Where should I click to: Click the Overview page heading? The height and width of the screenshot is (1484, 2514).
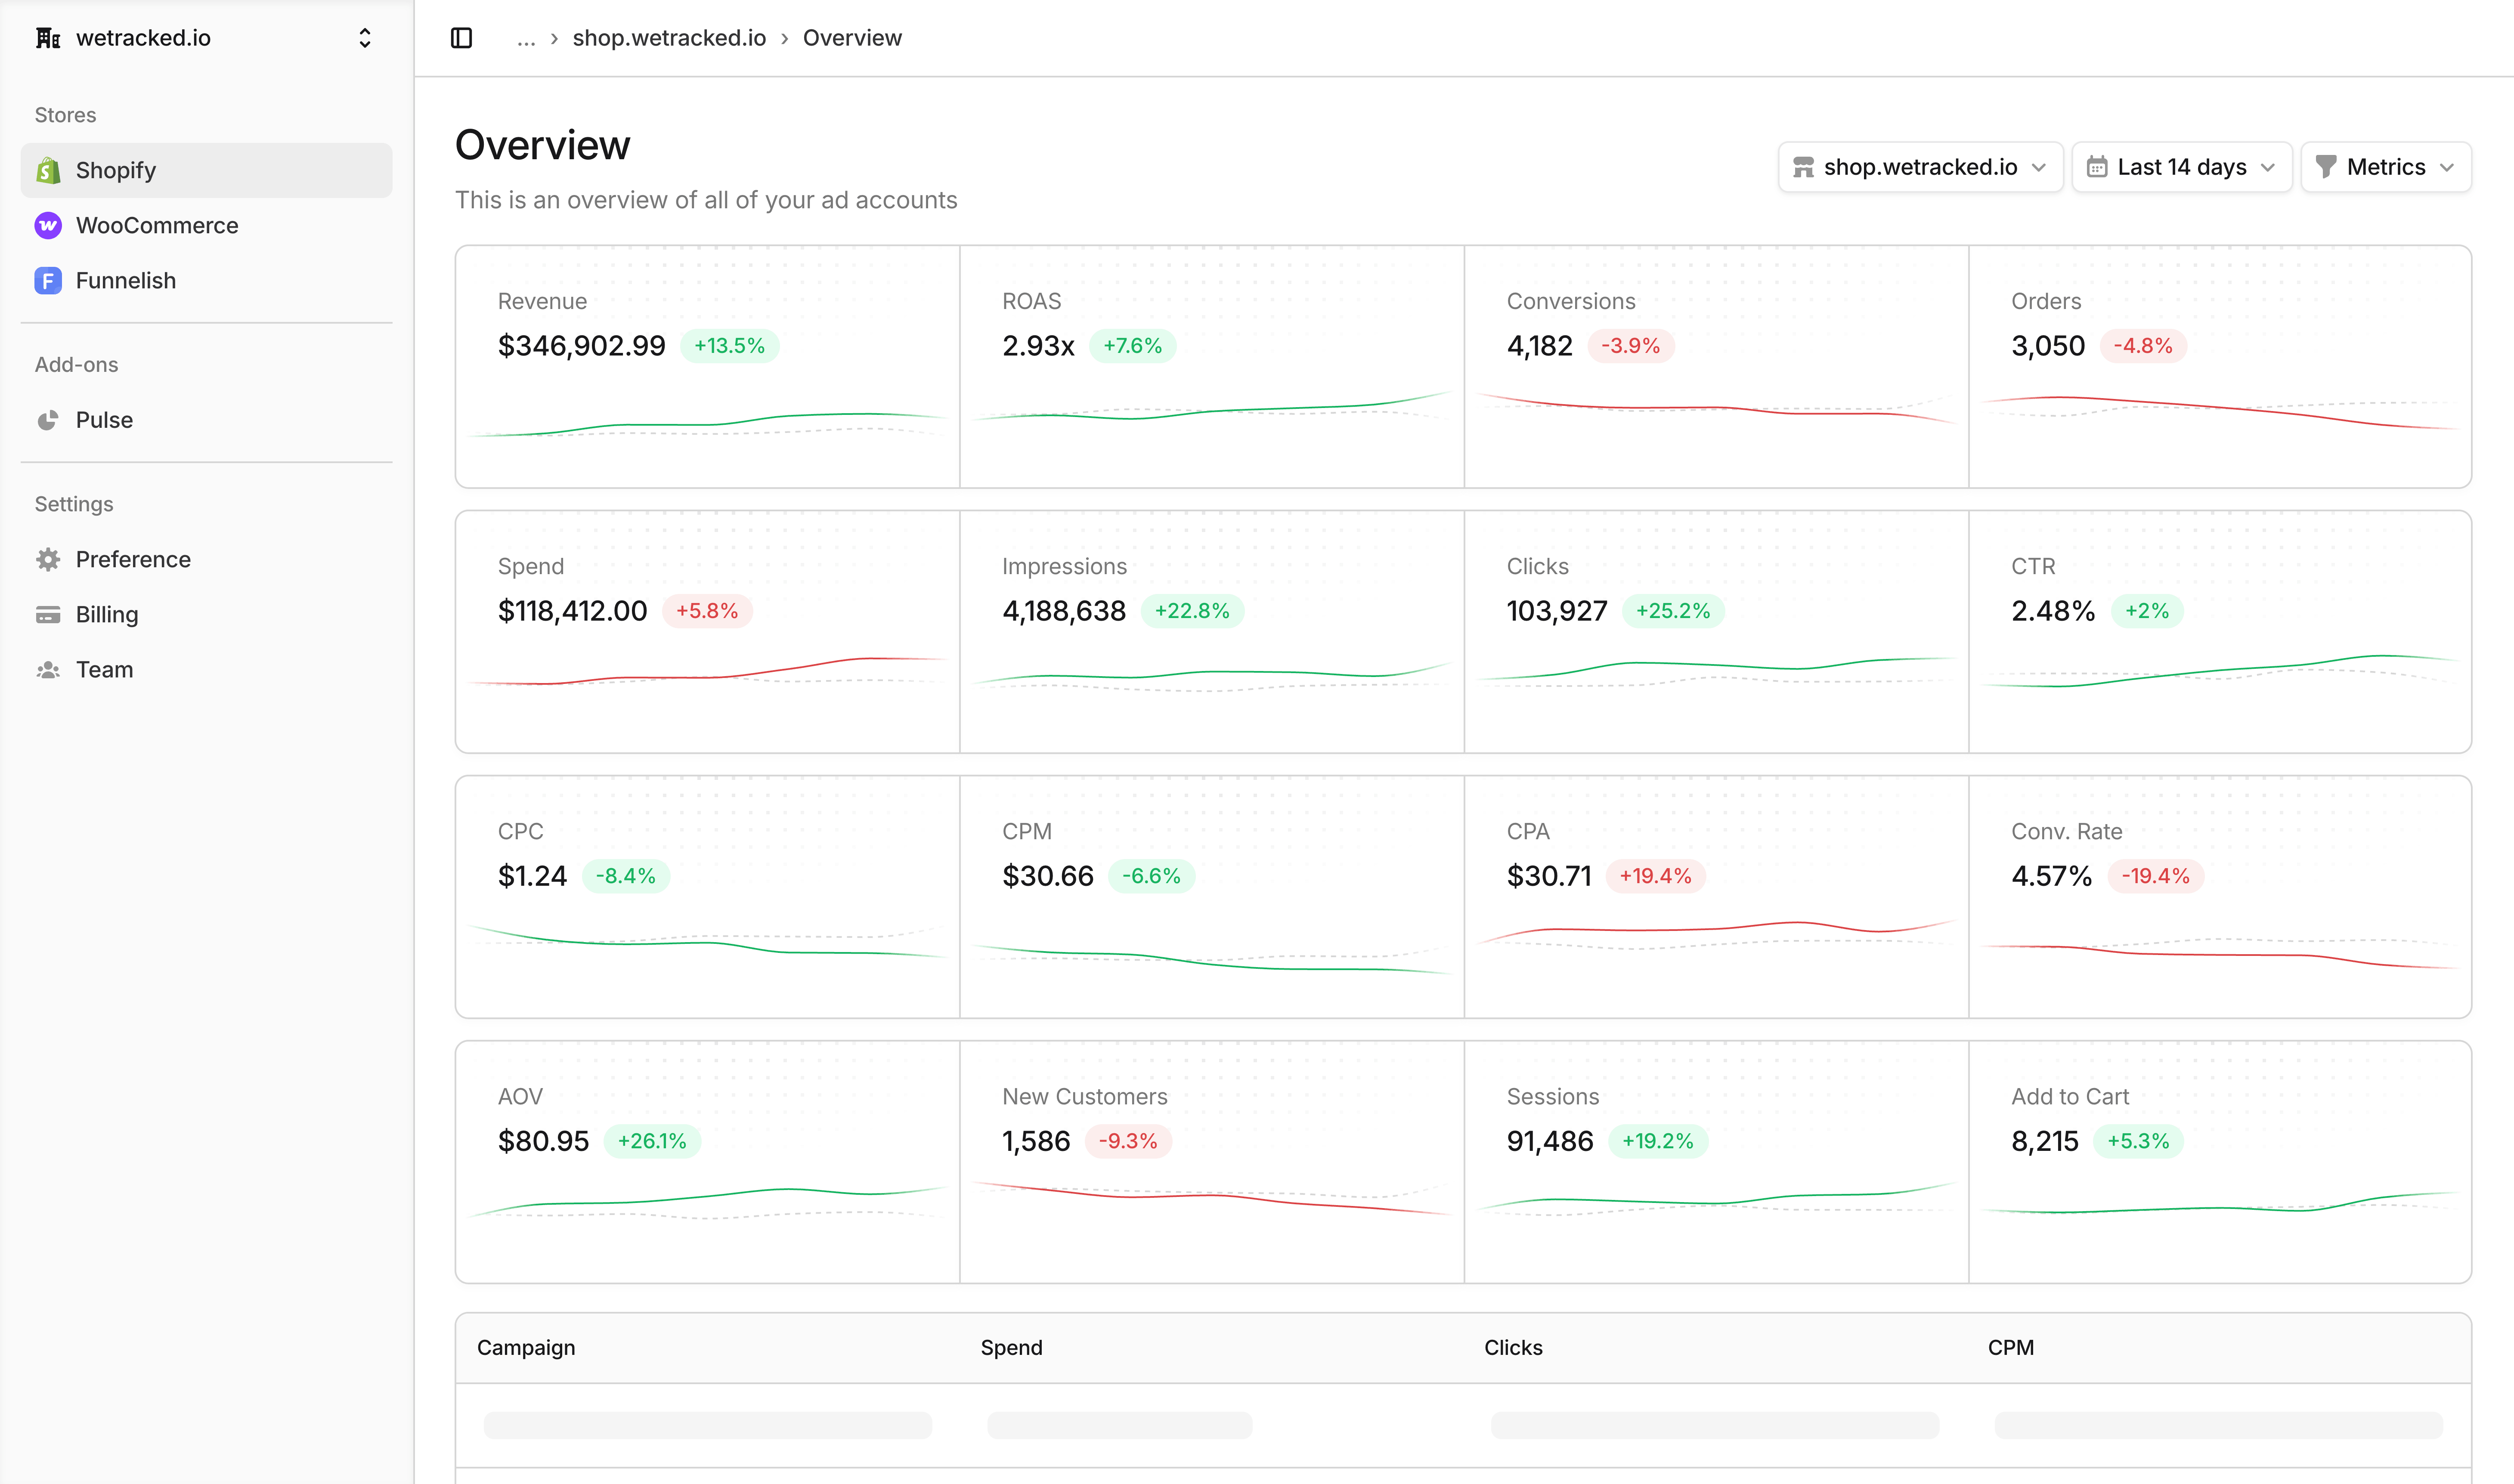tap(542, 145)
